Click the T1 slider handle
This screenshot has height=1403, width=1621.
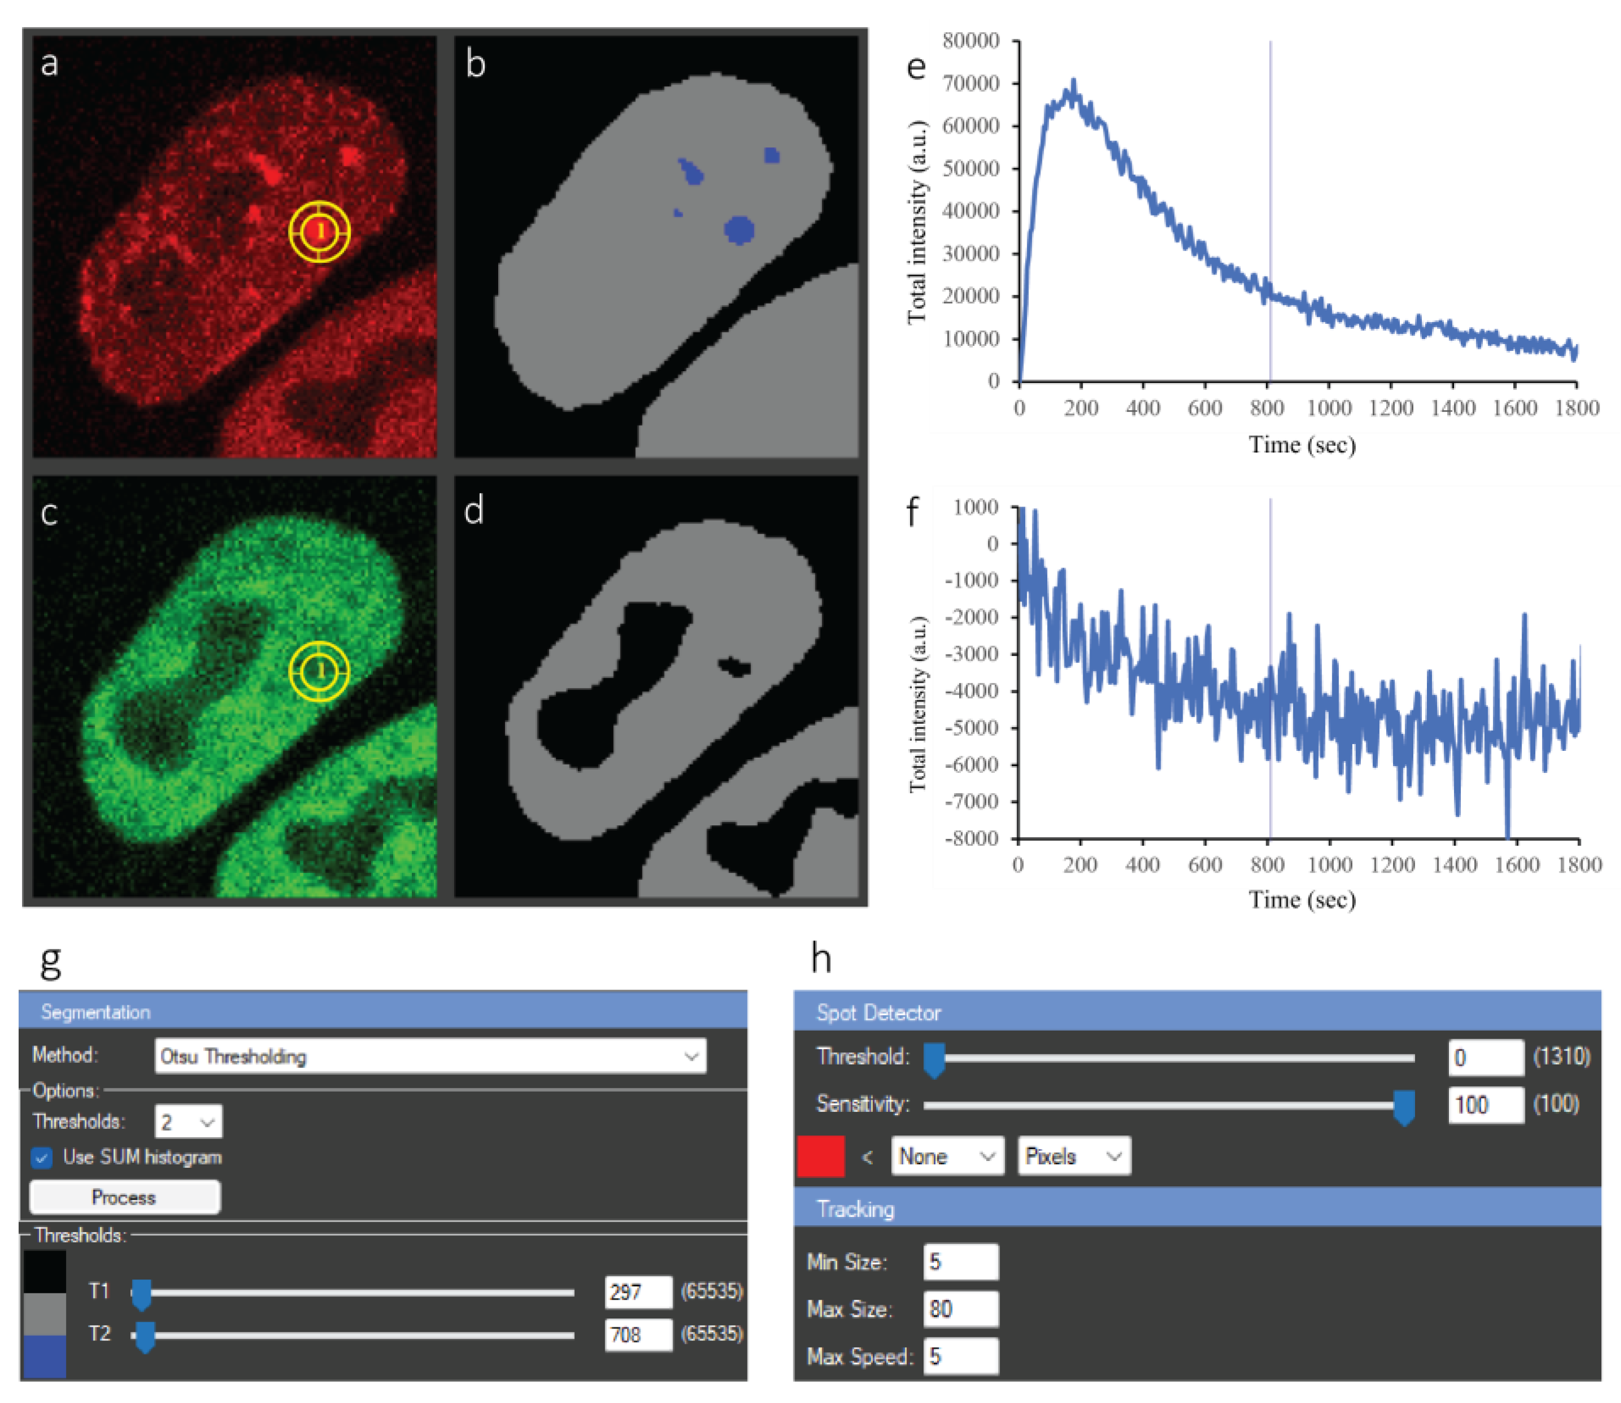tap(141, 1295)
